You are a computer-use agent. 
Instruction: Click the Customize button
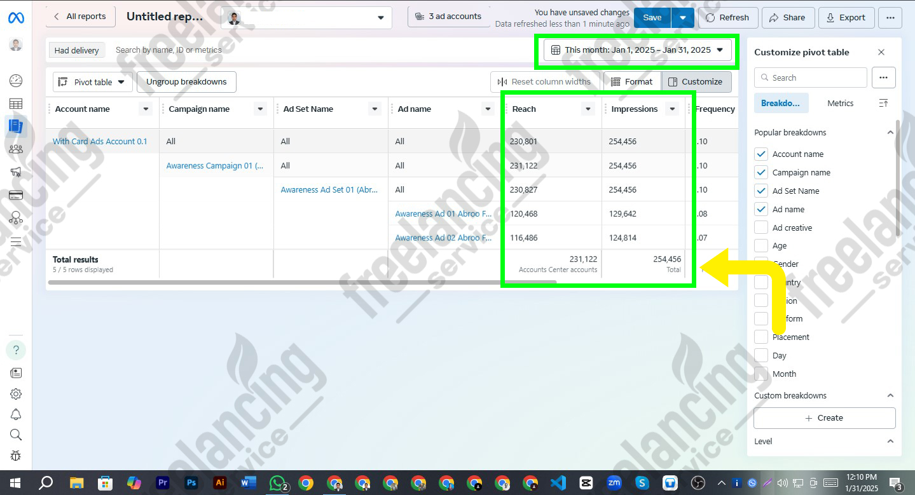(696, 81)
